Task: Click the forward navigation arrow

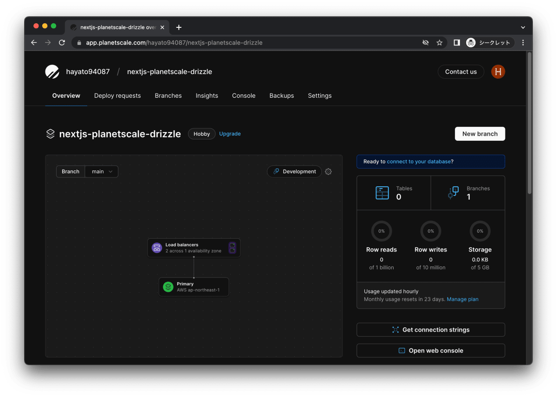Action: coord(48,43)
